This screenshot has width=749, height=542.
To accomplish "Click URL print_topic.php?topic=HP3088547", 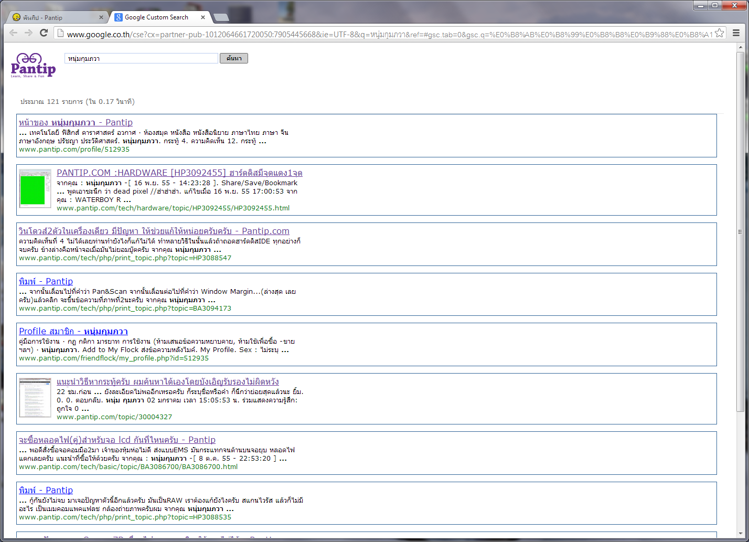I will pyautogui.click(x=125, y=258).
